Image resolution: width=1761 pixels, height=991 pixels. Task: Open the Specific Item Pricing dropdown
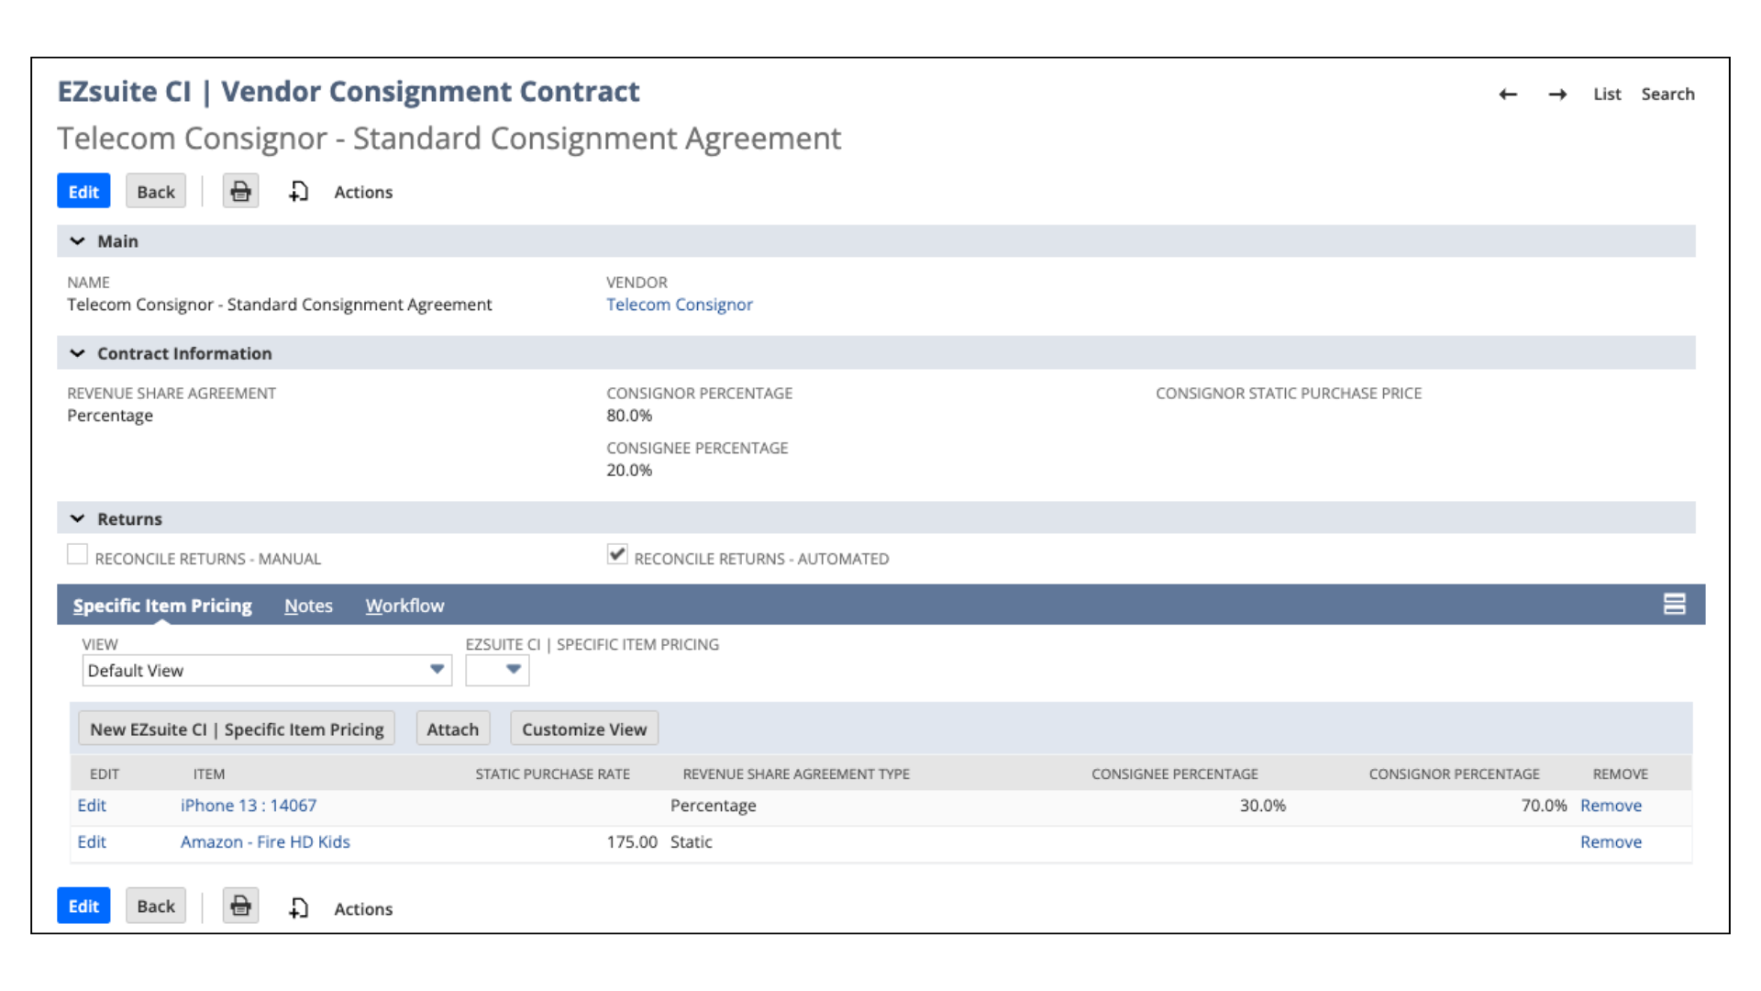pos(513,670)
